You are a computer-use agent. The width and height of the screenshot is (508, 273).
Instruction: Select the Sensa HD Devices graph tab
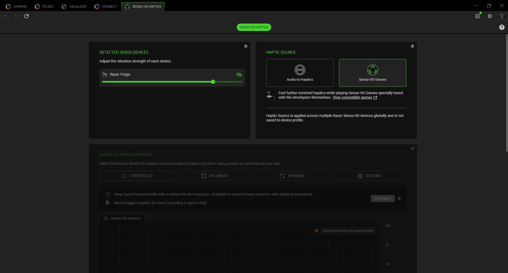point(122,219)
